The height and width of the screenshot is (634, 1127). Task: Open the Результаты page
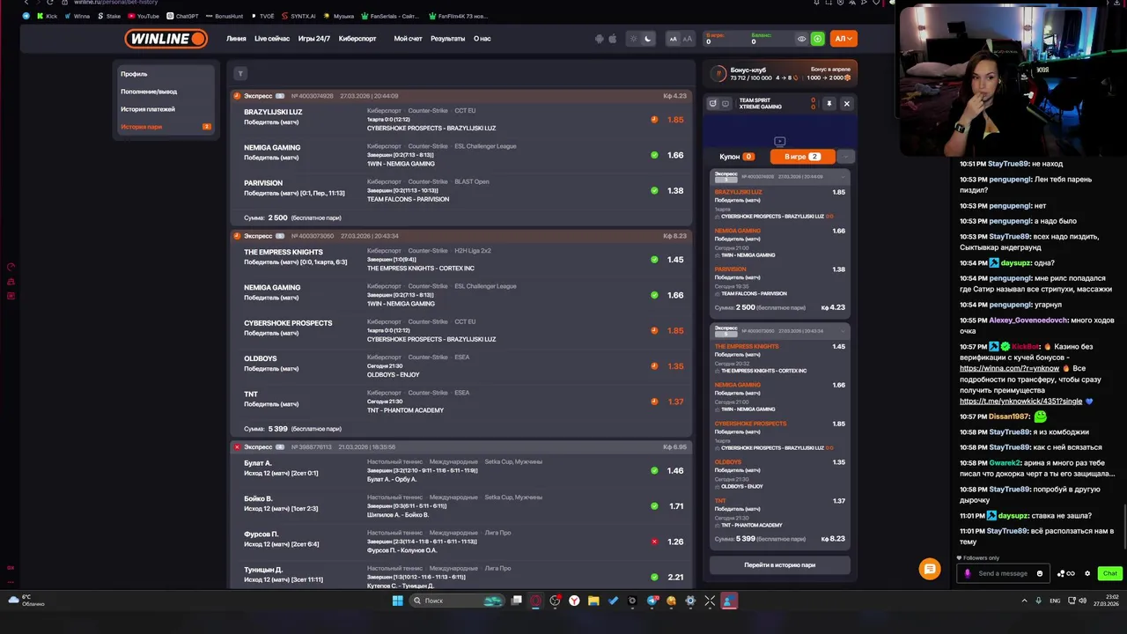pos(447,39)
